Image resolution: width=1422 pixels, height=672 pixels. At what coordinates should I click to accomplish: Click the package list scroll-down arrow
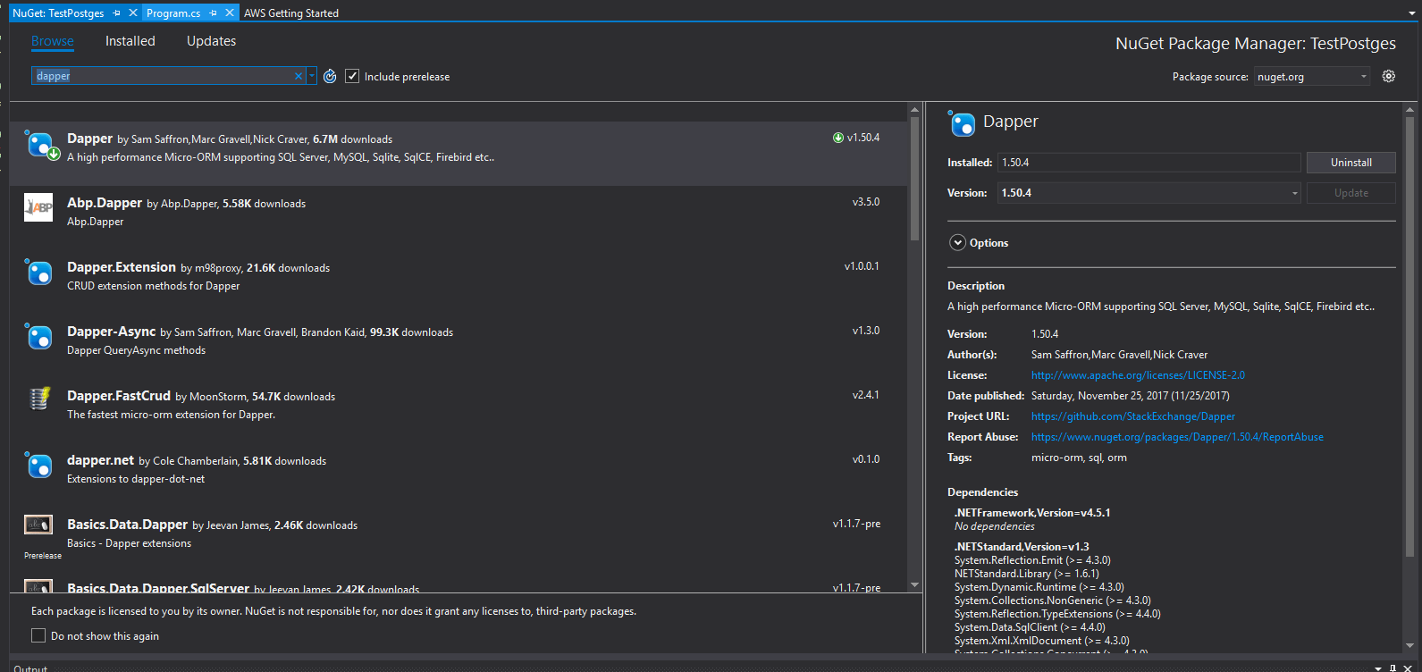click(914, 585)
